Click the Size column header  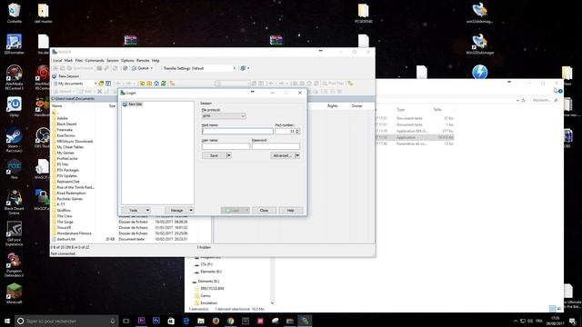tap(112, 106)
